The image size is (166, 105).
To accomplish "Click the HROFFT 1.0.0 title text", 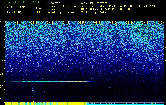I will 21,2.
